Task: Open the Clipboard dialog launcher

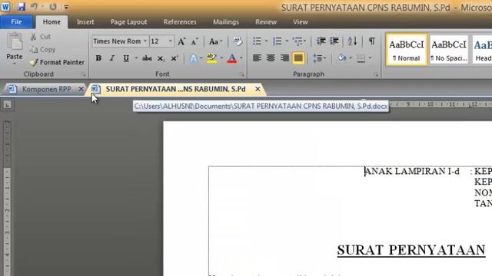Action: pyautogui.click(x=84, y=74)
